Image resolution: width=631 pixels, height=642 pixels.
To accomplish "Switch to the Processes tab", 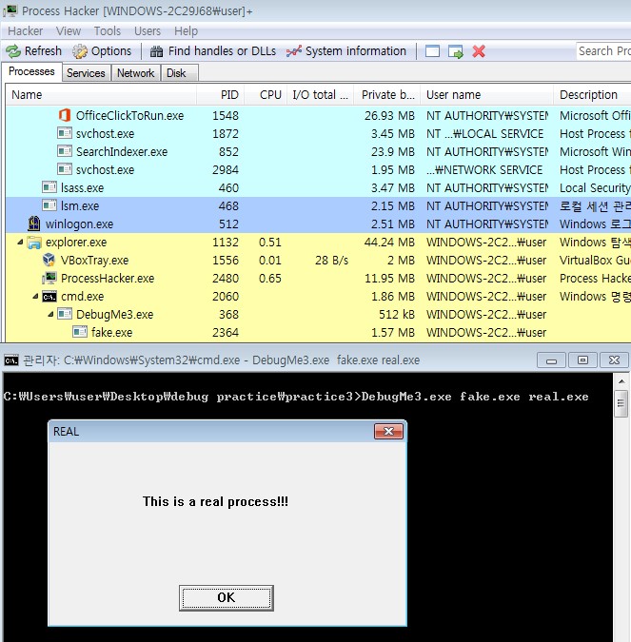I will (31, 71).
